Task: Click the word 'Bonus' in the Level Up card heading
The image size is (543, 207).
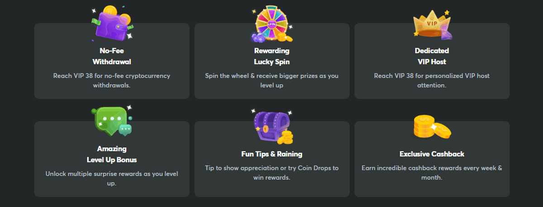Action: pyautogui.click(x=126, y=160)
